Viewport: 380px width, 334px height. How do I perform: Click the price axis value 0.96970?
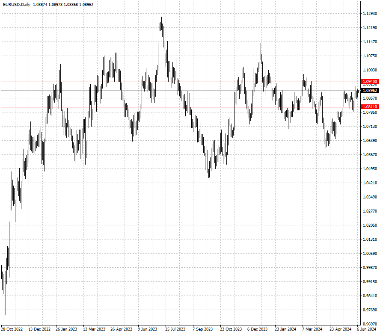(370, 324)
